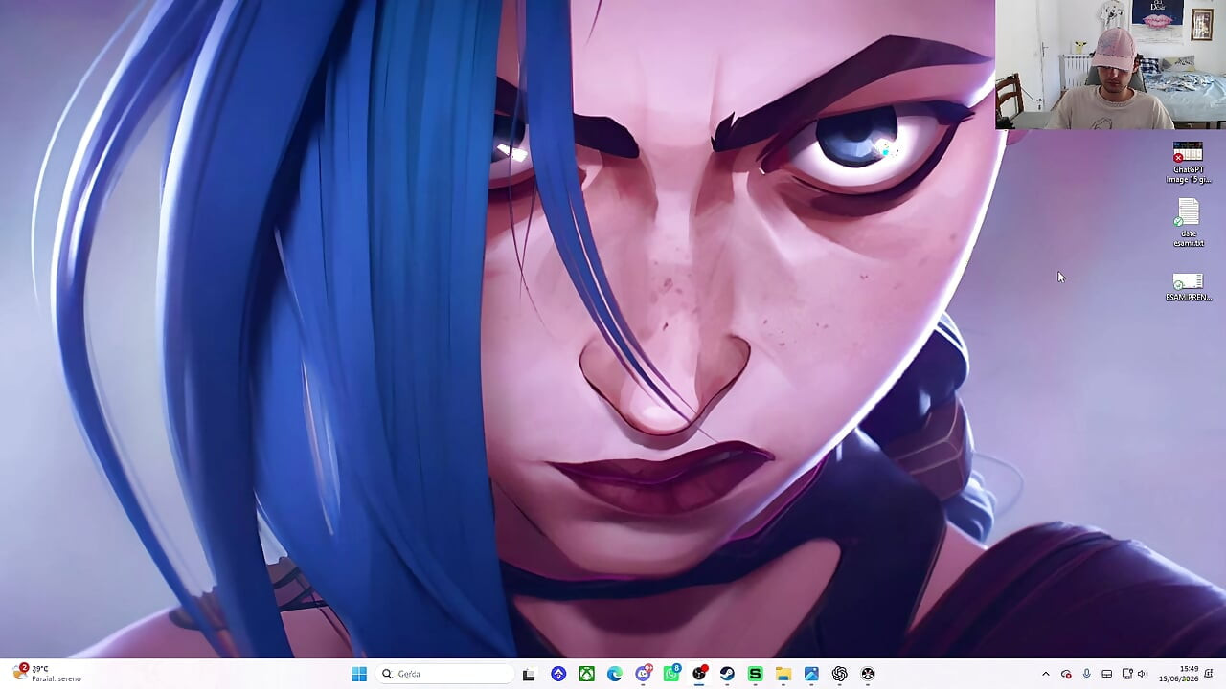The width and height of the screenshot is (1226, 689).
Task: Open the ChatGPT app in taskbar
Action: (x=840, y=674)
